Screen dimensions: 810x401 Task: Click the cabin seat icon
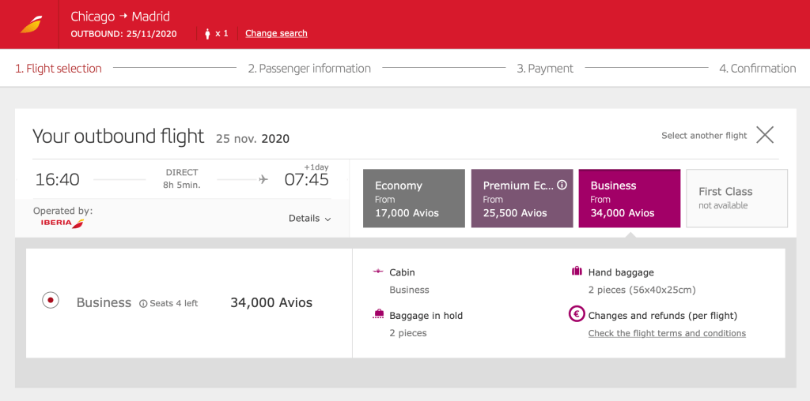(x=377, y=272)
